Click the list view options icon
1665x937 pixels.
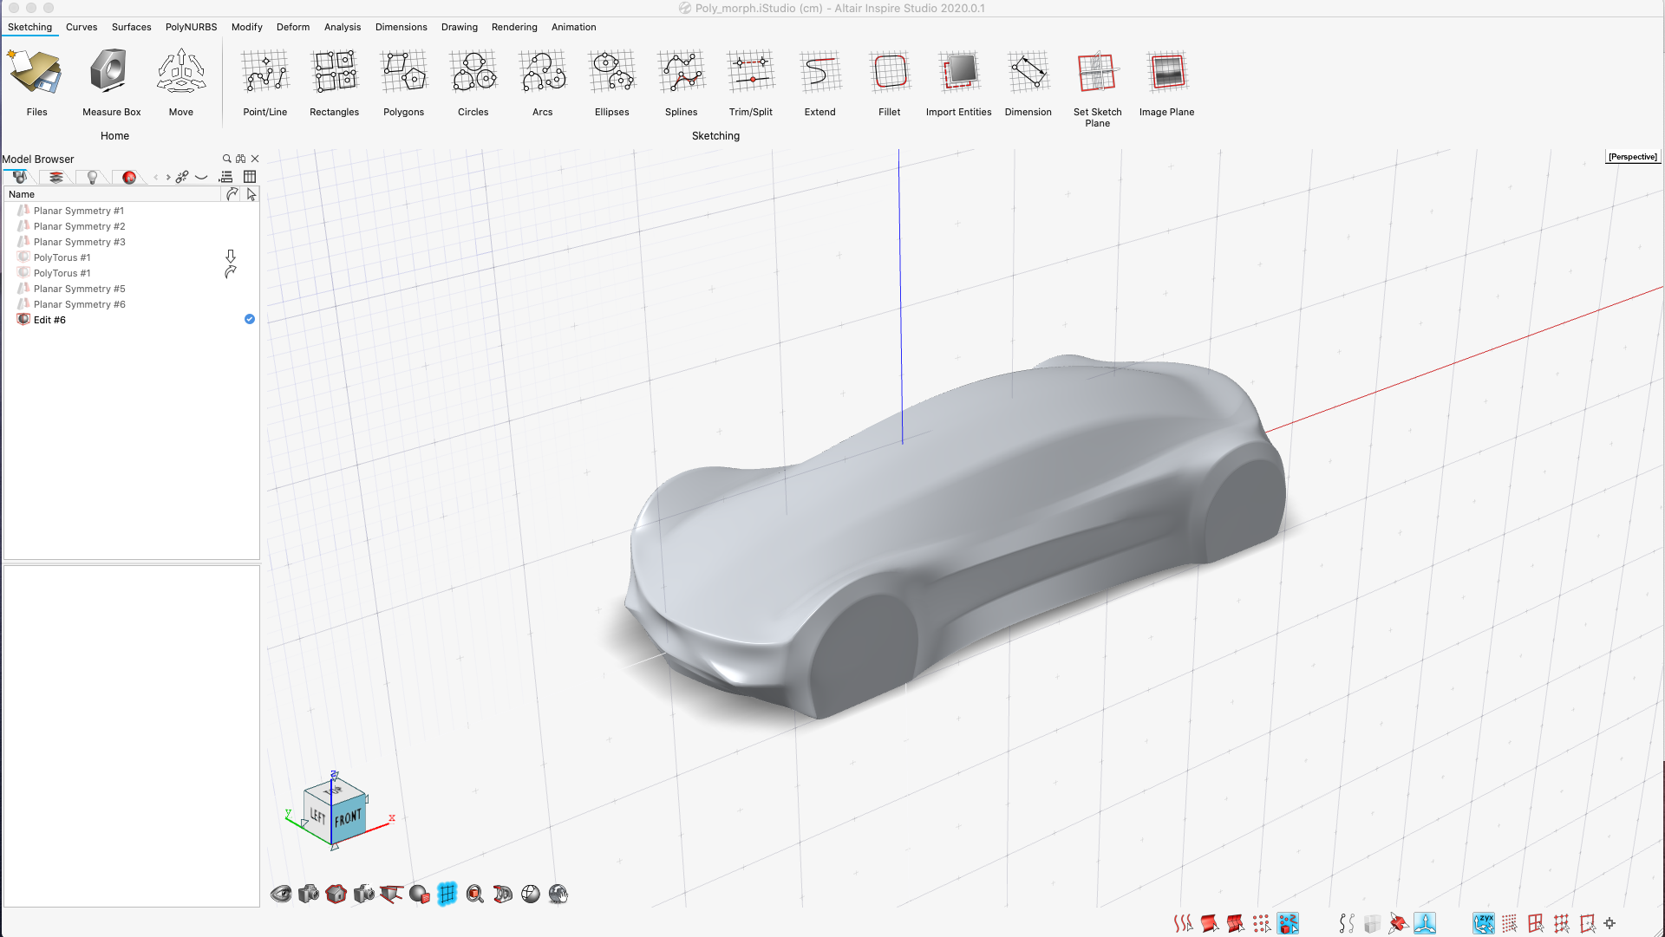click(226, 177)
